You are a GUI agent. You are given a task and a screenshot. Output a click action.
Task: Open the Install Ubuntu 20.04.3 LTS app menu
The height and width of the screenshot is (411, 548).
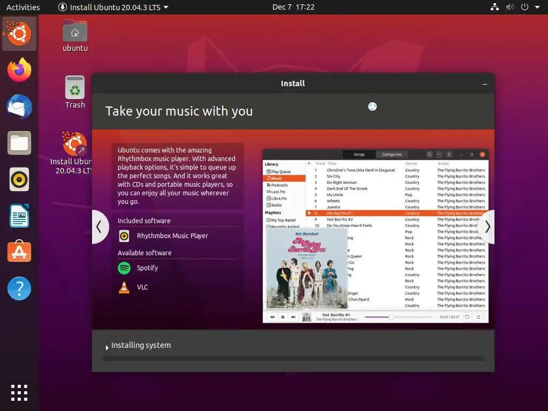[x=113, y=7]
